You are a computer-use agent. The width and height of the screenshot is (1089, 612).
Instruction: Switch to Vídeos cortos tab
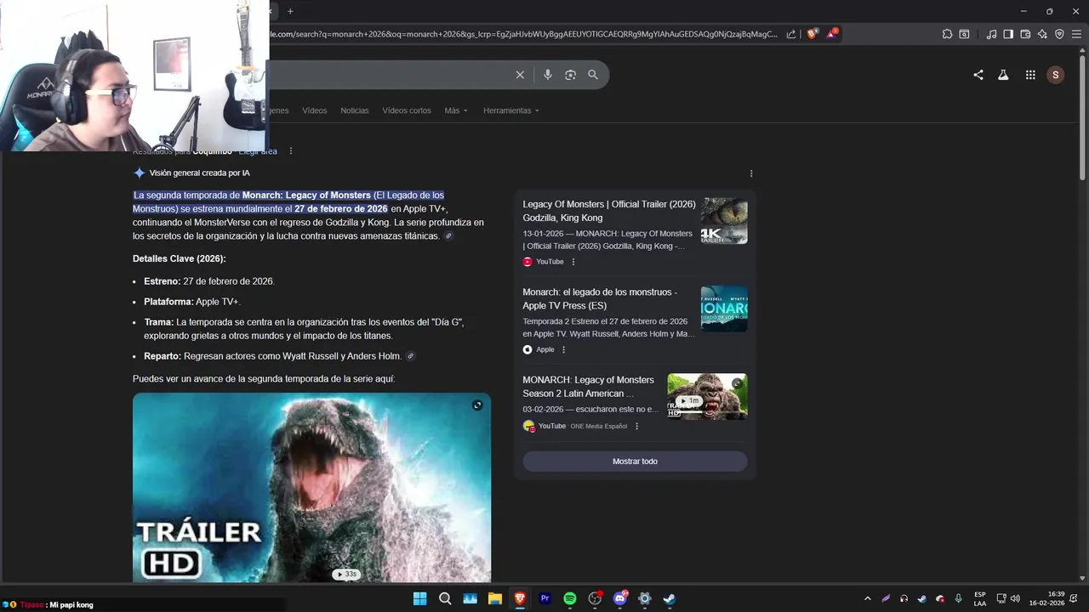coord(407,110)
